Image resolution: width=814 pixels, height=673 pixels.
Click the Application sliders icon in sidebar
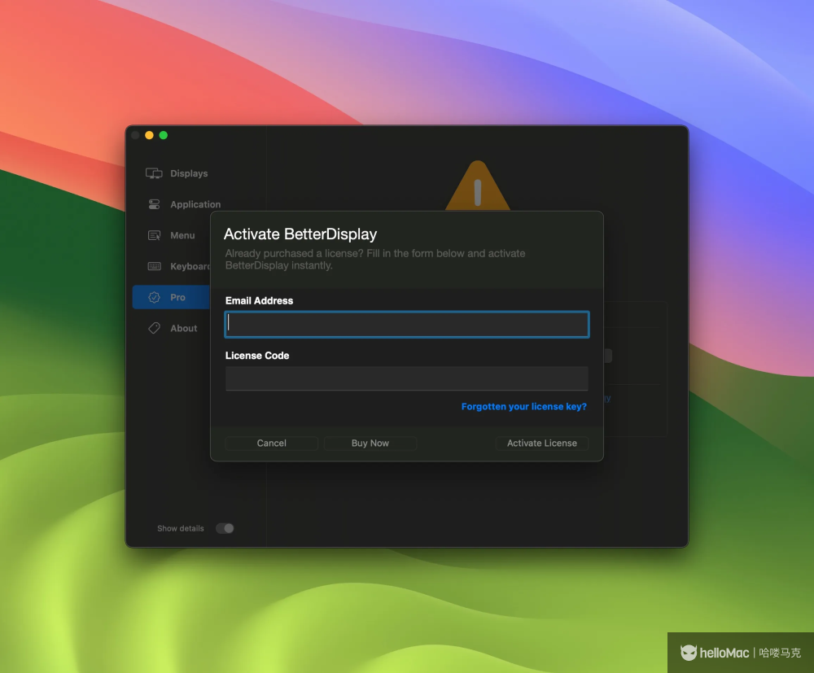pyautogui.click(x=154, y=204)
